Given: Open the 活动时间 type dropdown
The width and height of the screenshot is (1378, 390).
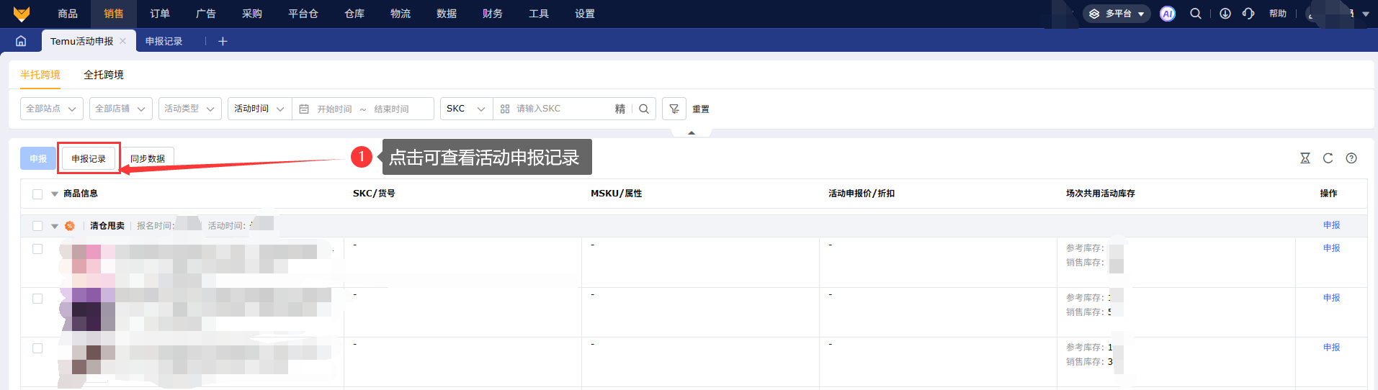Looking at the screenshot, I should 259,109.
